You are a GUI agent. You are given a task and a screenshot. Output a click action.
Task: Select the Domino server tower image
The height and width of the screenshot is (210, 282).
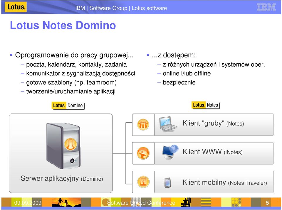tap(63, 146)
